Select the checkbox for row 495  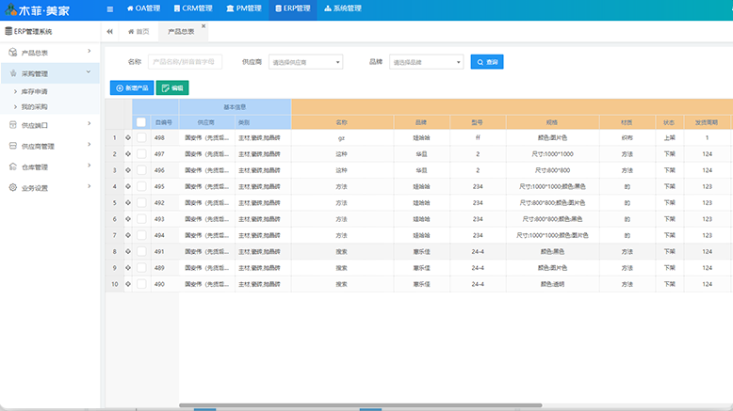point(141,186)
